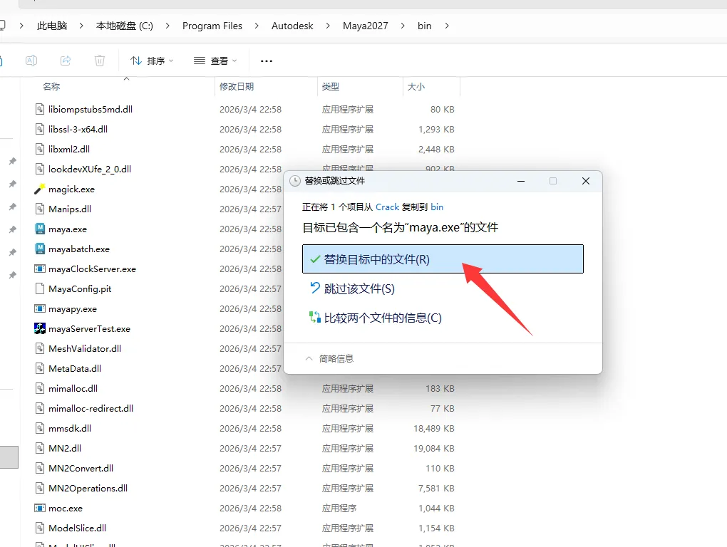Click the MayaConfig.pit blank file icon
727x547 pixels.
(40, 288)
